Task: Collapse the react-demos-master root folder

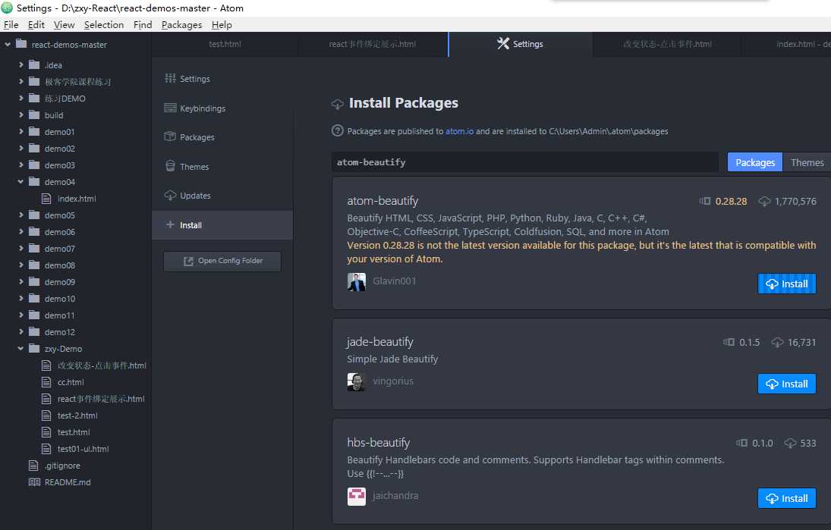Action: coord(8,45)
